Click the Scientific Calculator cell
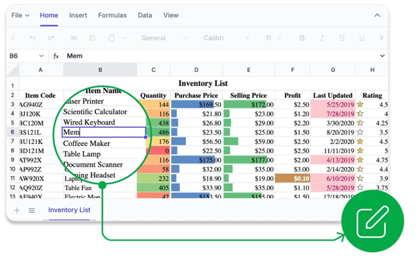Screen dimensions: 419x264 pos(95,112)
